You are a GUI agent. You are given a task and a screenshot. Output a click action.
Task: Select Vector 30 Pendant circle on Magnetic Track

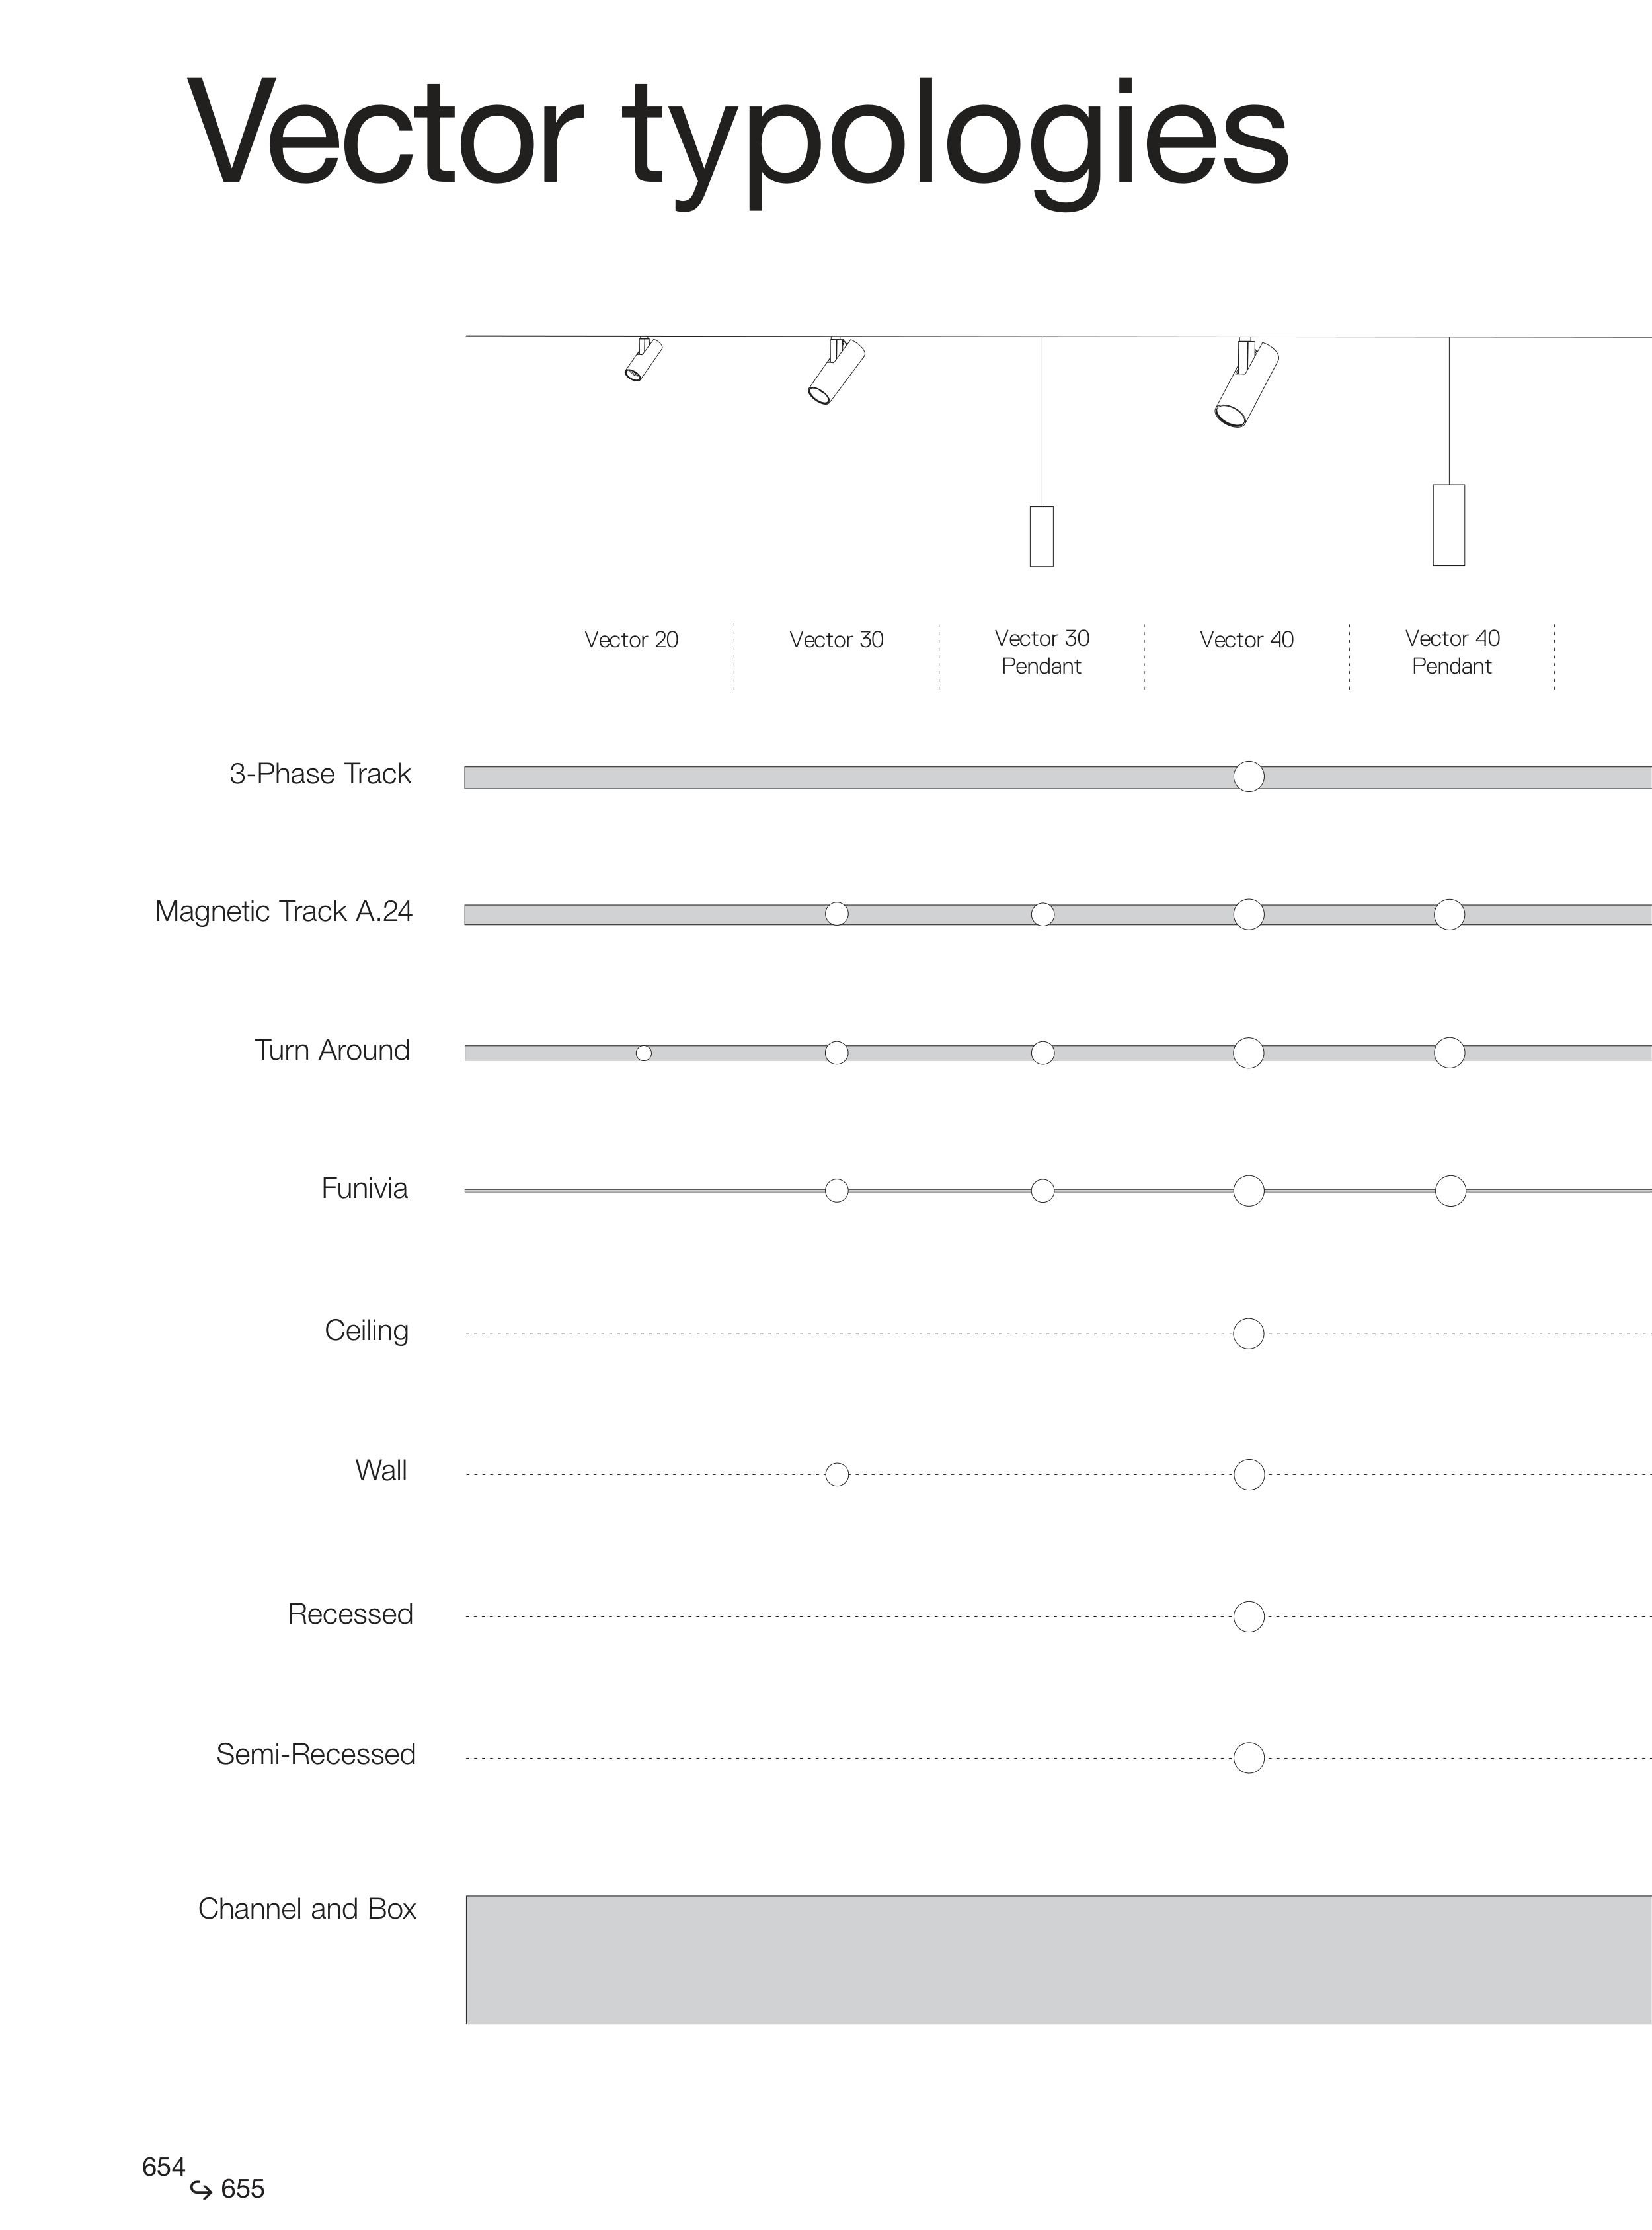pyautogui.click(x=1042, y=914)
